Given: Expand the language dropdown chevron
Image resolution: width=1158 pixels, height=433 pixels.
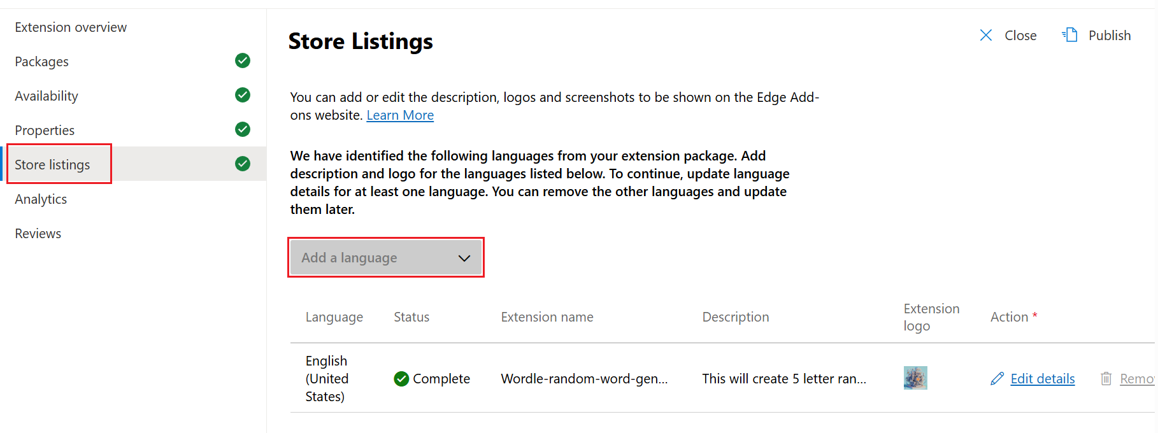Looking at the screenshot, I should (x=464, y=259).
